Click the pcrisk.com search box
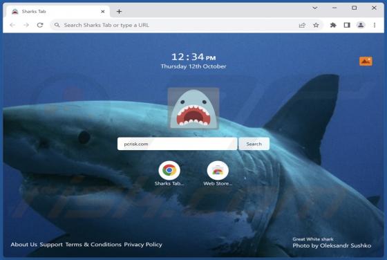The height and width of the screenshot is (260, 387). pos(177,144)
